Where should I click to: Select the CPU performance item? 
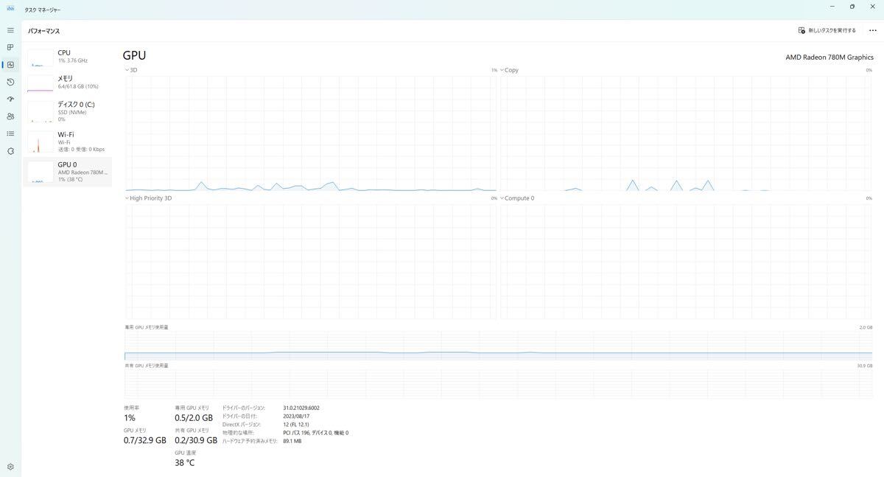tap(68, 57)
